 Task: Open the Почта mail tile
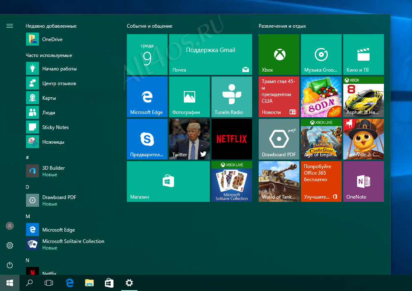[210, 55]
